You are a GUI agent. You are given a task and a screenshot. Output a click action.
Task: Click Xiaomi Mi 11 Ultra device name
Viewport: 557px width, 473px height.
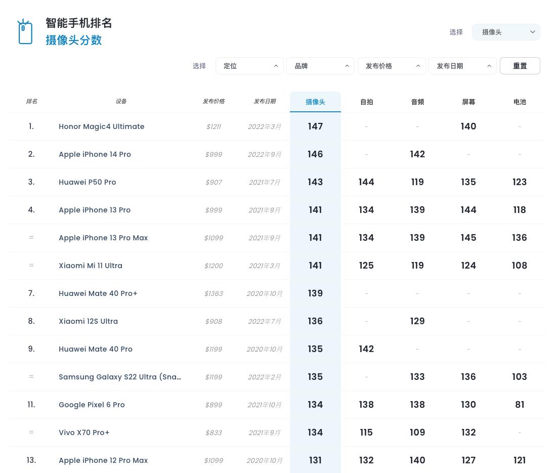pyautogui.click(x=90, y=266)
